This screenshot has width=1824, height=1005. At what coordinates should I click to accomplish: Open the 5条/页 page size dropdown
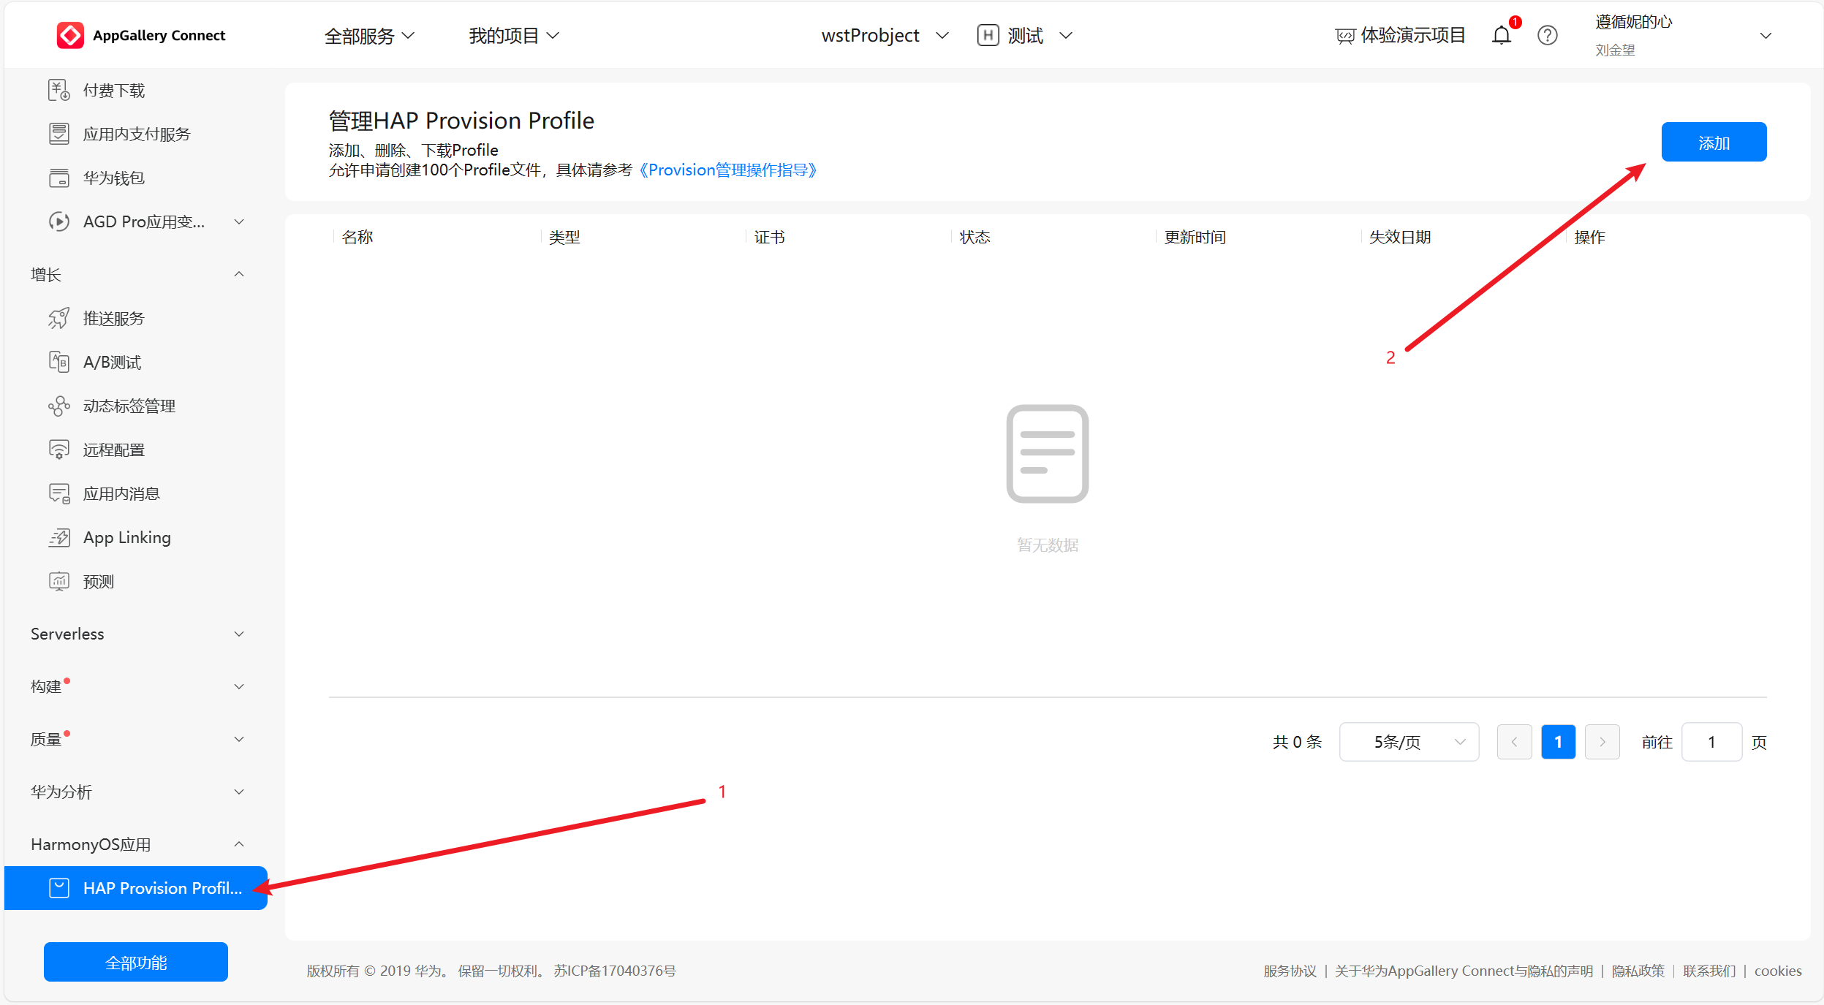(x=1409, y=742)
